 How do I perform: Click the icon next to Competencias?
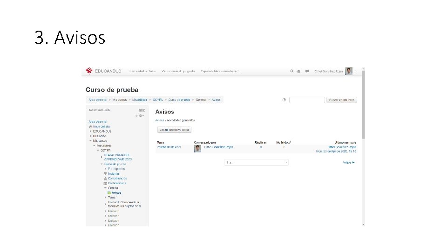tap(105, 178)
